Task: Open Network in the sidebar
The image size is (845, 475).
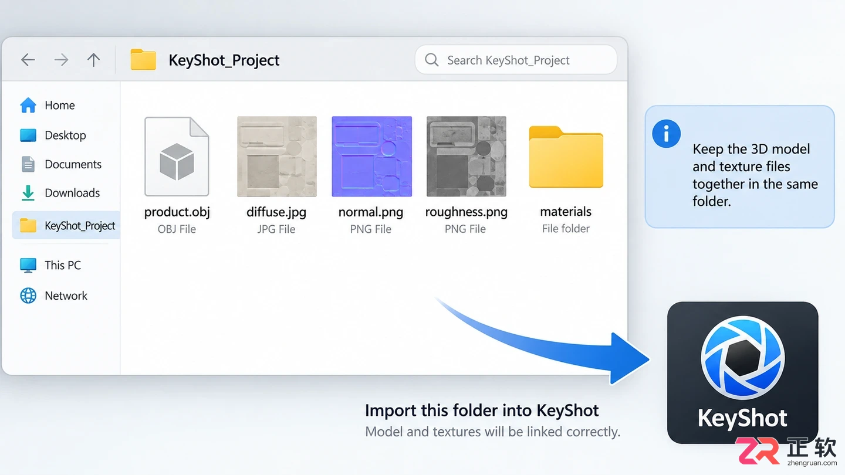Action: (54, 296)
